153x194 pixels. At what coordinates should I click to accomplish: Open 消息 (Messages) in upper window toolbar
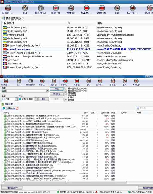click(x=102, y=10)
